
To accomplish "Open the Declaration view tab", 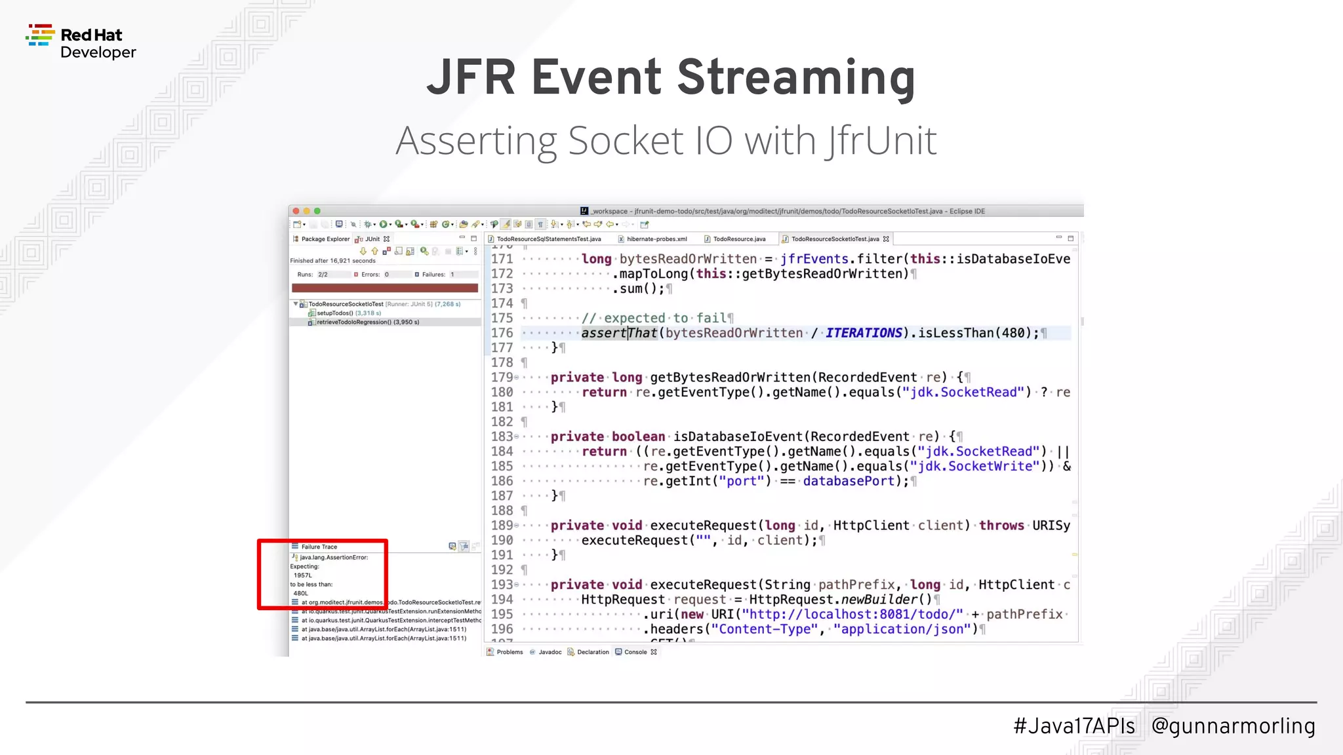I will pyautogui.click(x=588, y=652).
